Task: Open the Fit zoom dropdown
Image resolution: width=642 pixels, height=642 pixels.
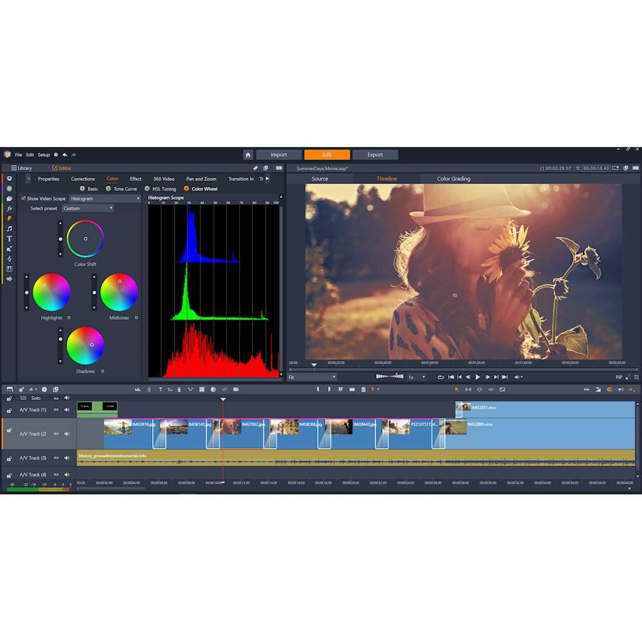Action: [x=311, y=377]
